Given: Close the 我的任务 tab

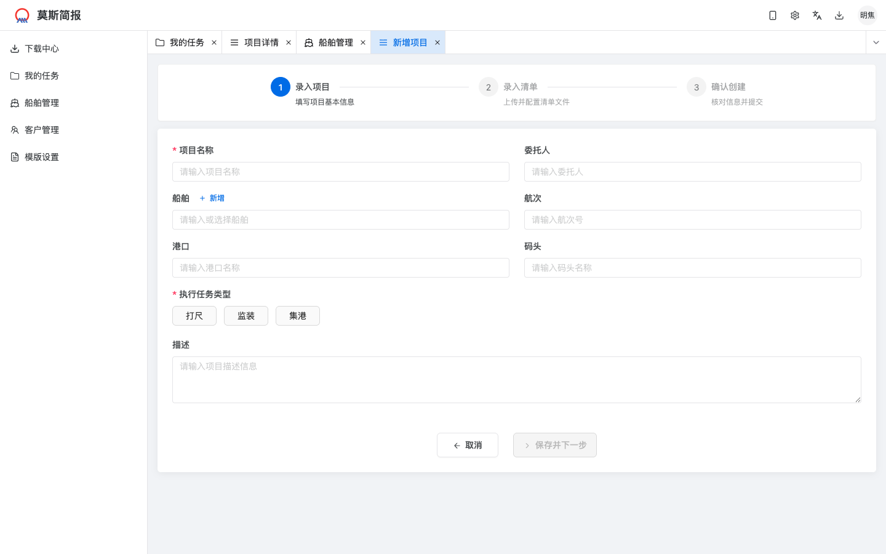Looking at the screenshot, I should pos(214,42).
